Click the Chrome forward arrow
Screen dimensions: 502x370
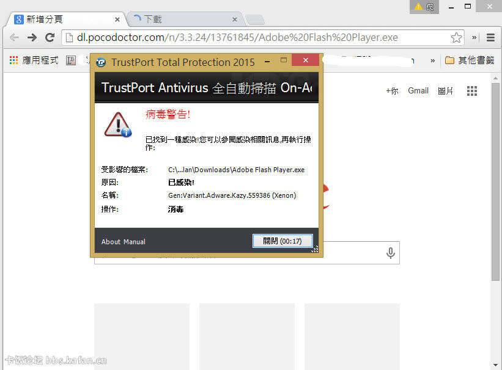click(x=32, y=37)
